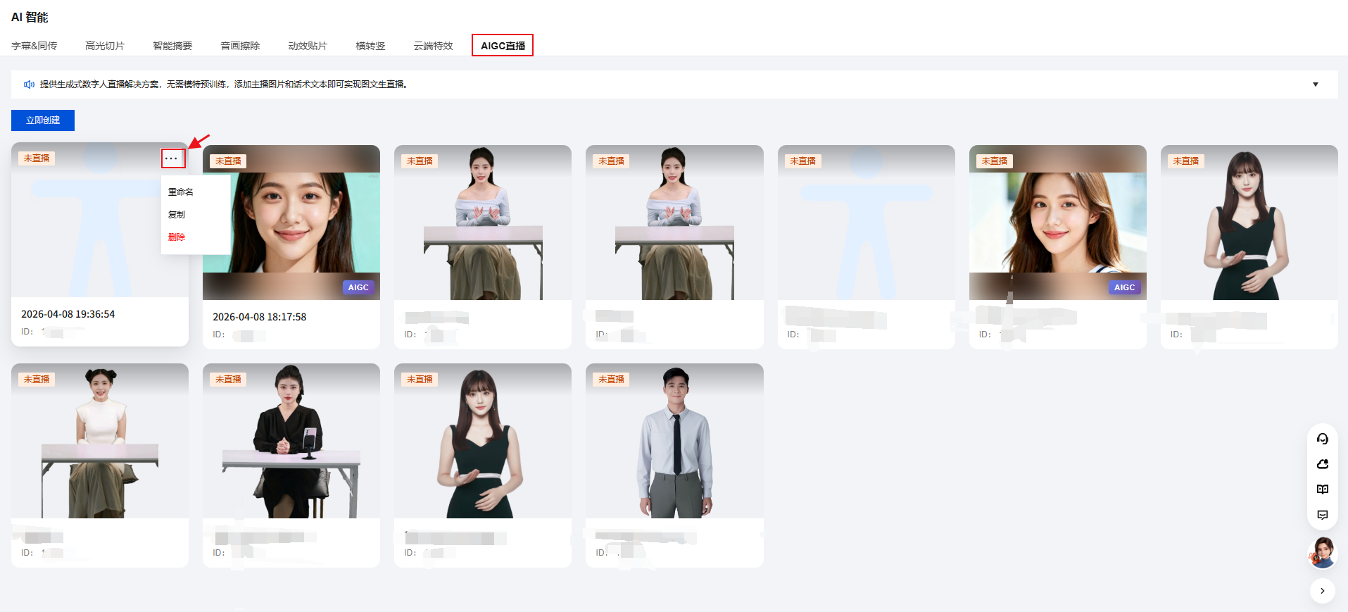The width and height of the screenshot is (1348, 612).
Task: Open the male presenter in tie thumbnail
Action: (674, 441)
